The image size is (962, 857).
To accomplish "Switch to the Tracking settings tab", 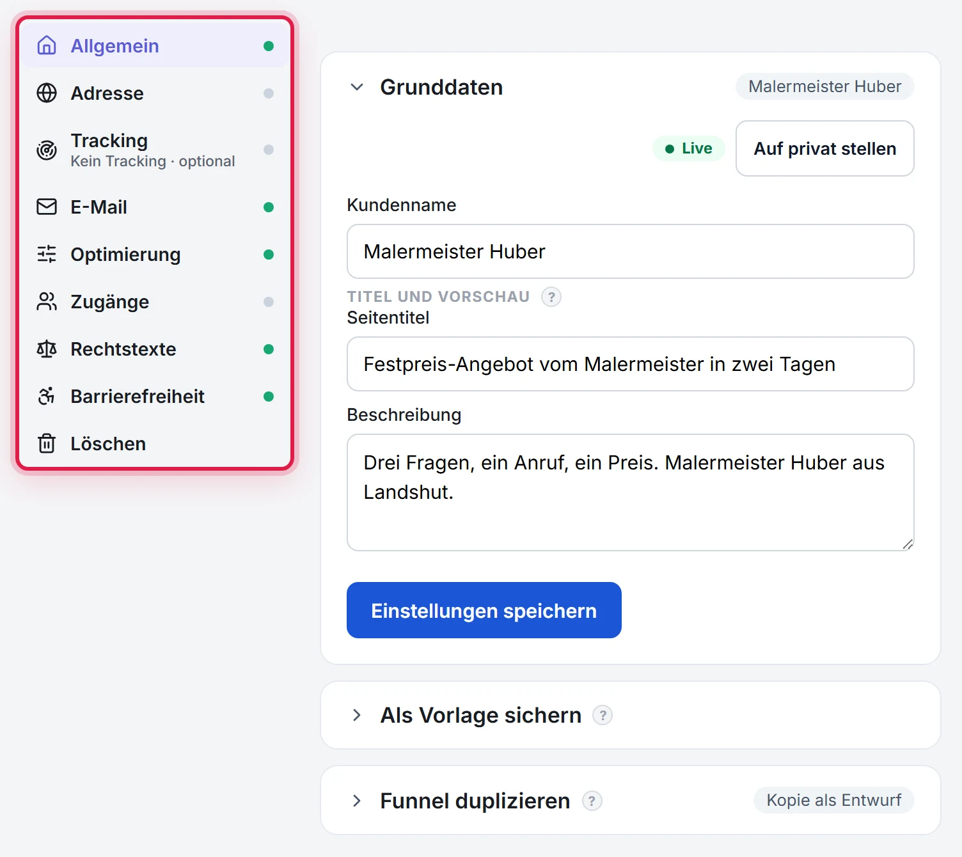I will (155, 150).
